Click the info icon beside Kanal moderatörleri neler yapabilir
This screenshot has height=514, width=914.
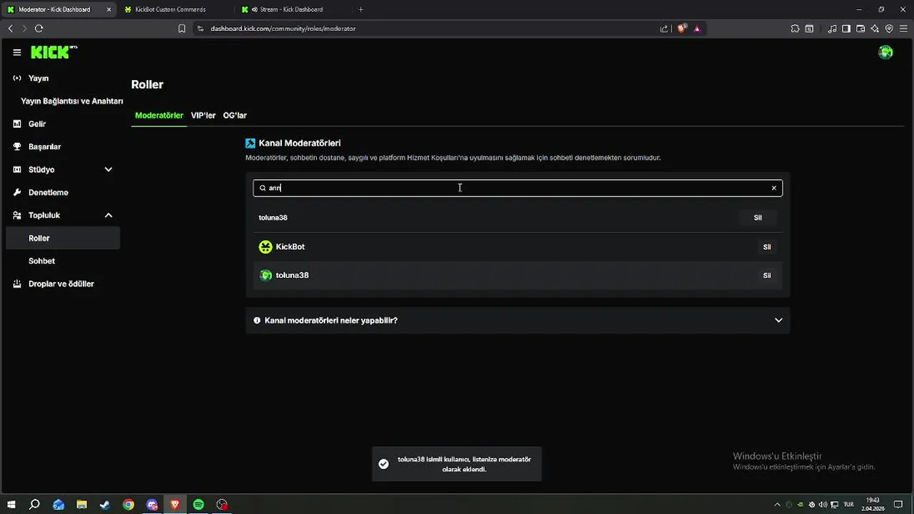click(257, 321)
